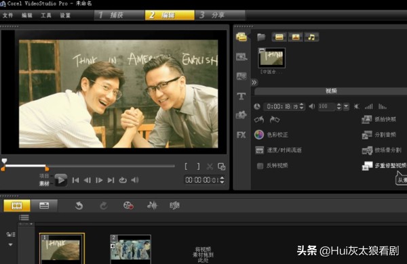Select the 视频 options tab
407x264 pixels.
click(x=331, y=91)
